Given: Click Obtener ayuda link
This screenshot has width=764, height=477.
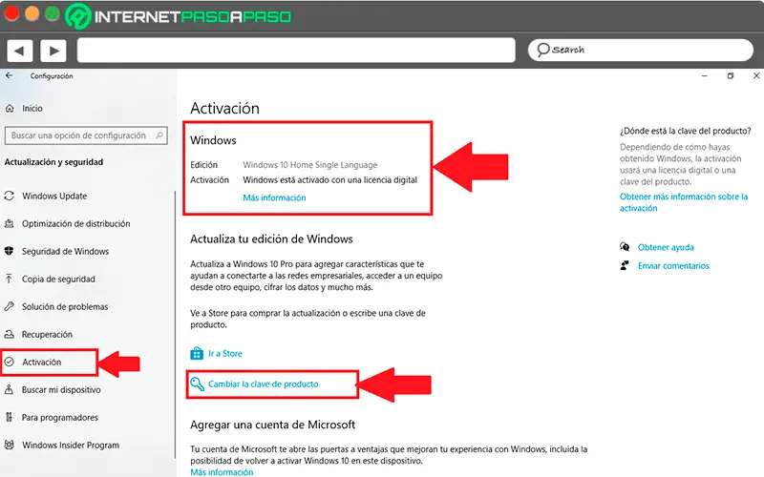Looking at the screenshot, I should tap(666, 247).
